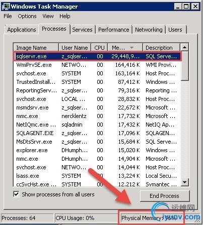The height and width of the screenshot is (225, 203).
Task: Maximize the Task Manager window
Action: click(x=186, y=7)
